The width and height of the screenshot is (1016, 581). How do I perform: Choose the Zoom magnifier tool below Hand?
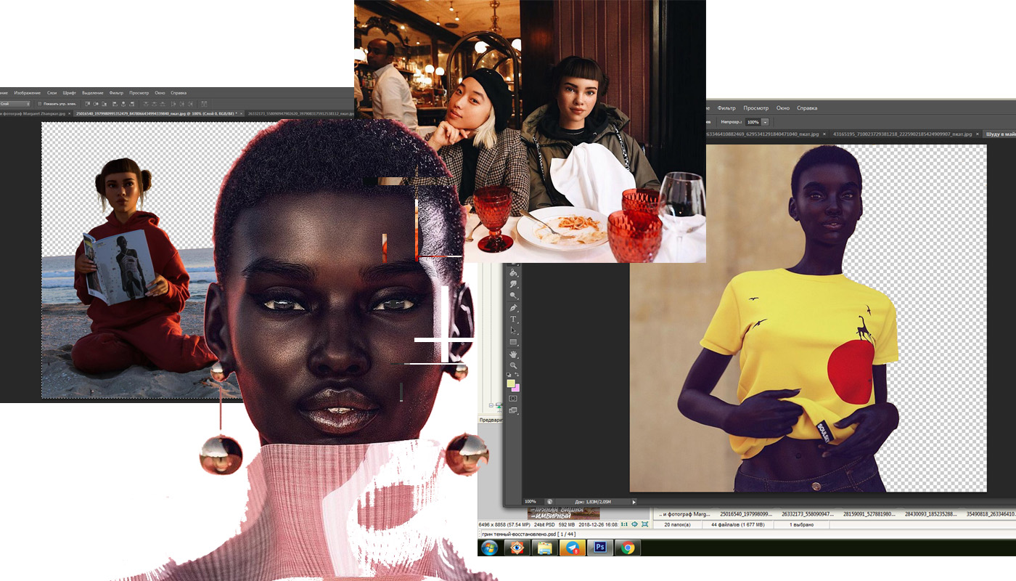pyautogui.click(x=513, y=365)
